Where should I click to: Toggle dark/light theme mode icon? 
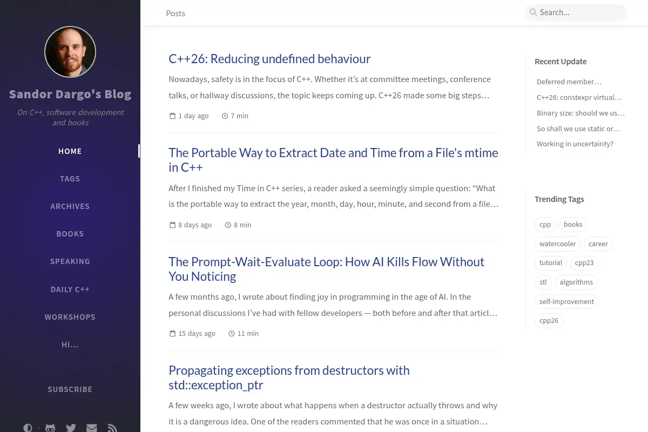pyautogui.click(x=28, y=428)
